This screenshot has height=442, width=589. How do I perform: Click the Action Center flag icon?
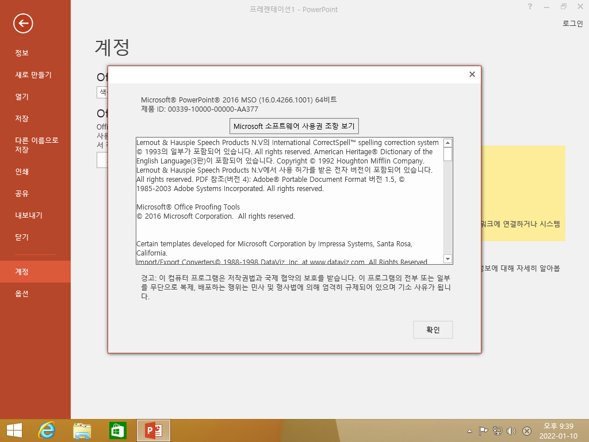(483, 431)
